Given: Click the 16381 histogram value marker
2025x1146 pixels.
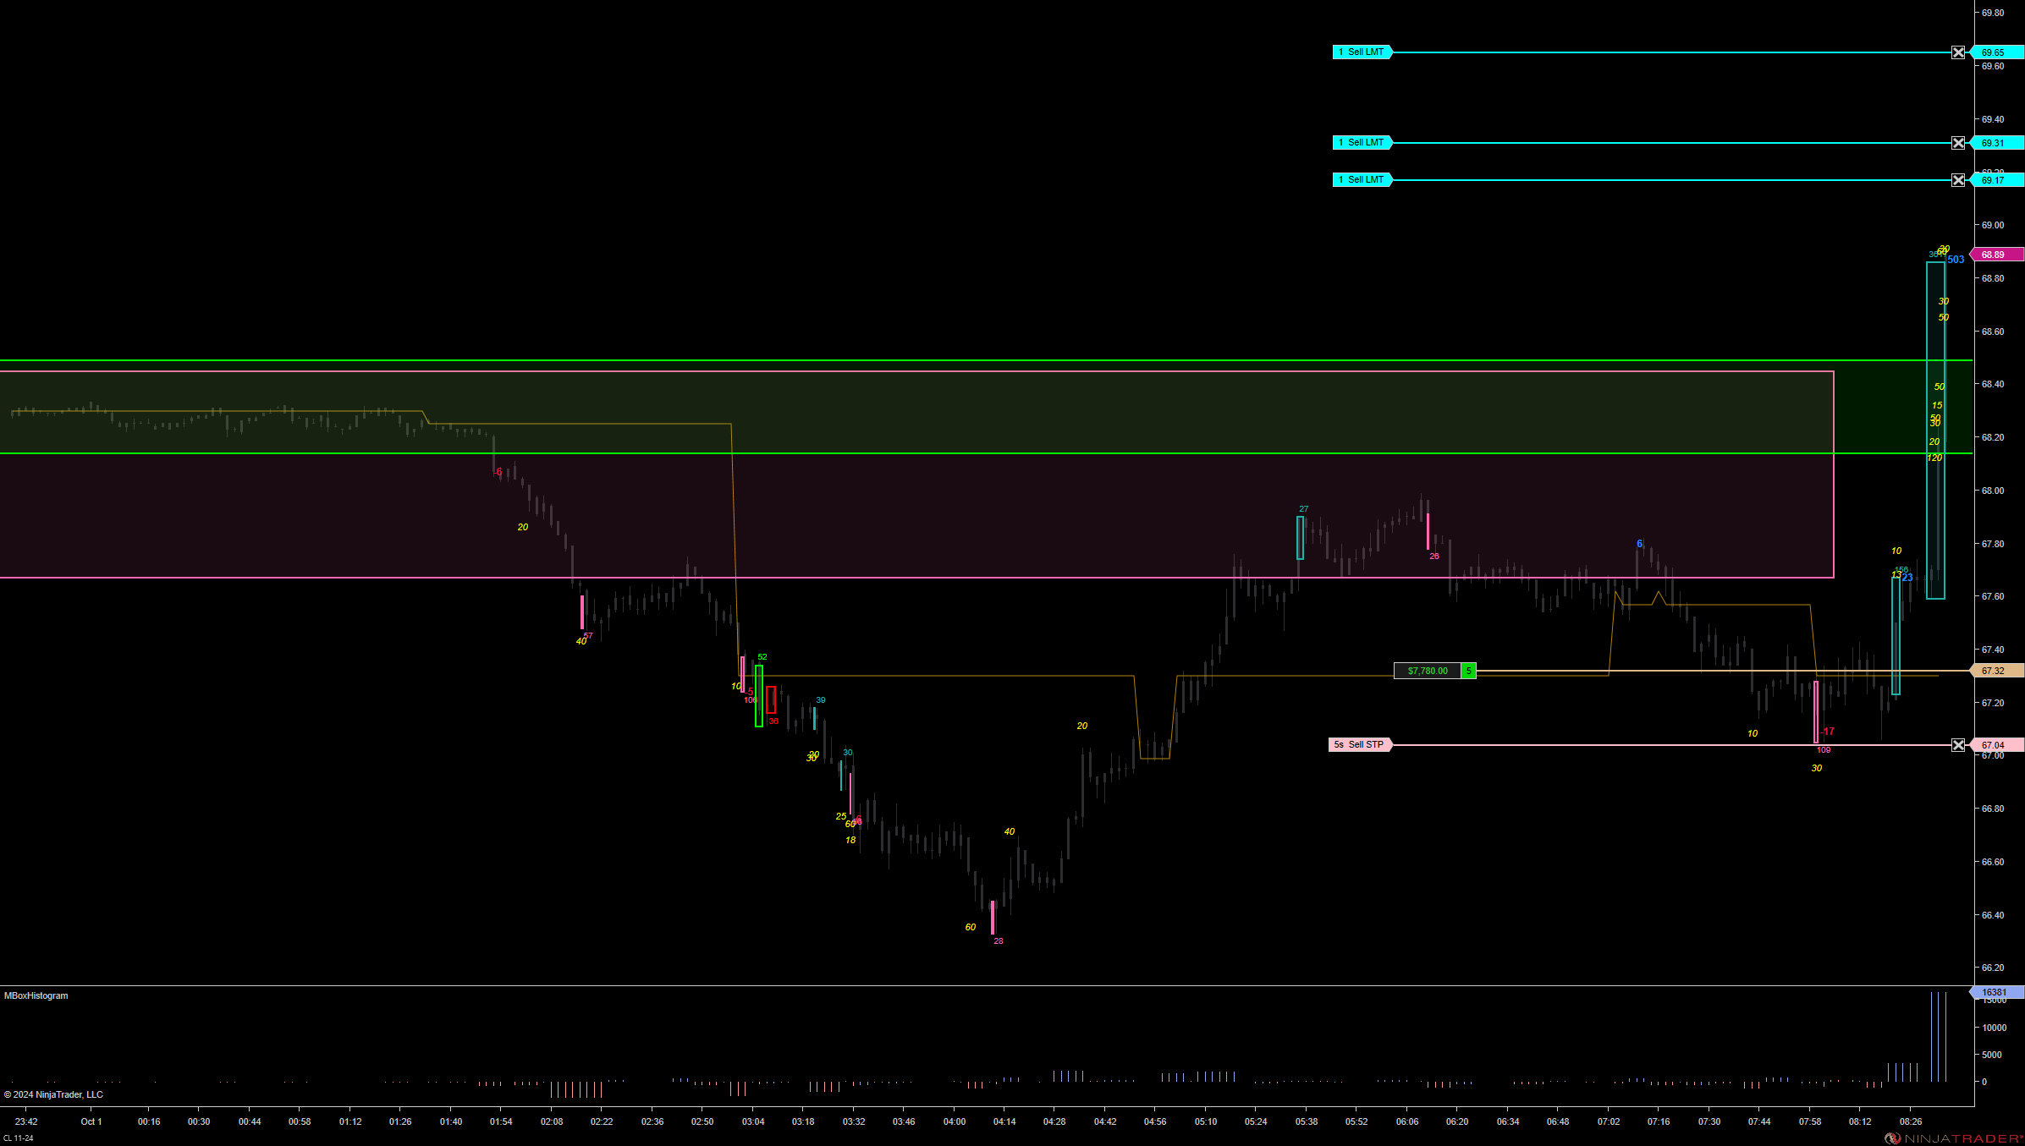Looking at the screenshot, I should coord(1996,992).
